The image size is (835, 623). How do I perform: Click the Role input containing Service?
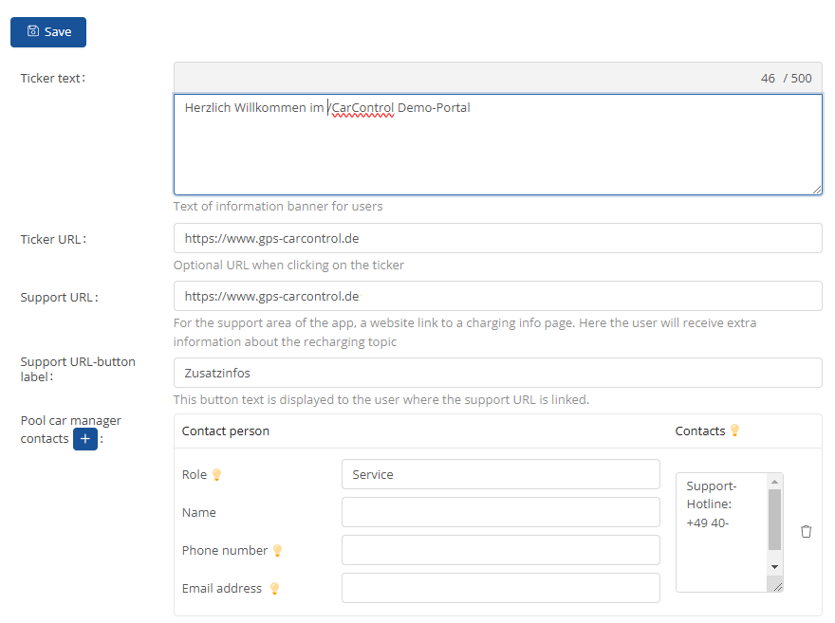coord(500,474)
